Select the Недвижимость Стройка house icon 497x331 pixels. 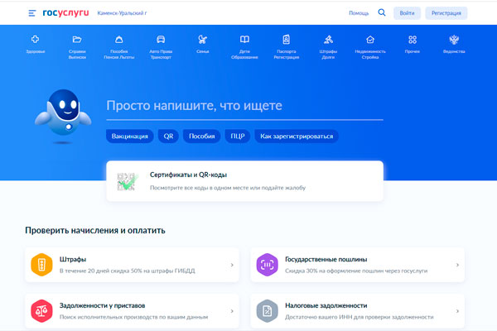[370, 39]
